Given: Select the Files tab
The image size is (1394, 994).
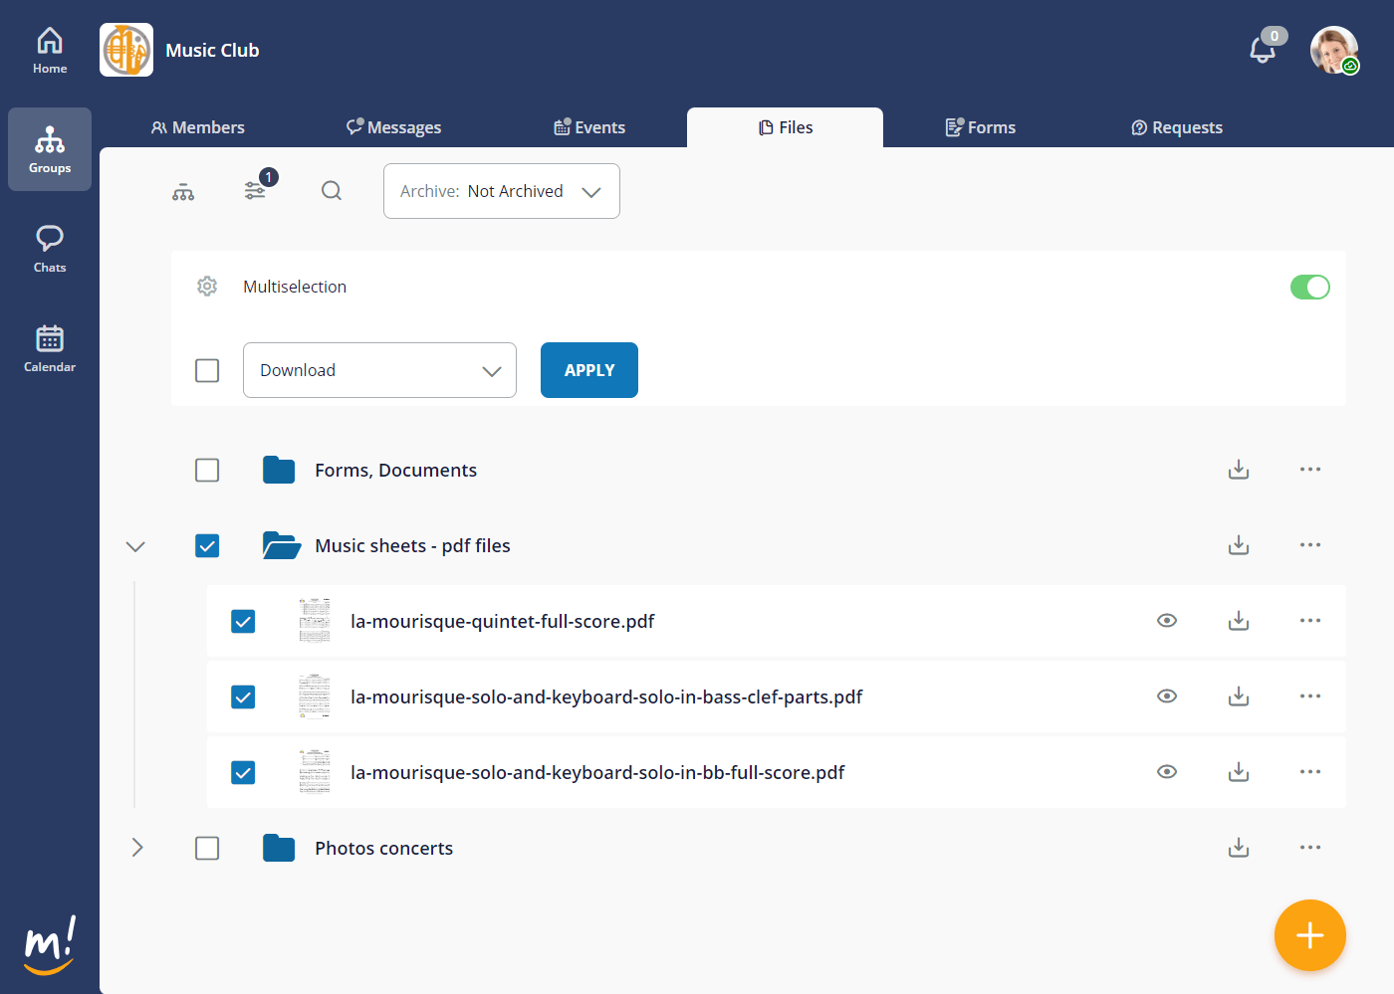Looking at the screenshot, I should point(785,127).
